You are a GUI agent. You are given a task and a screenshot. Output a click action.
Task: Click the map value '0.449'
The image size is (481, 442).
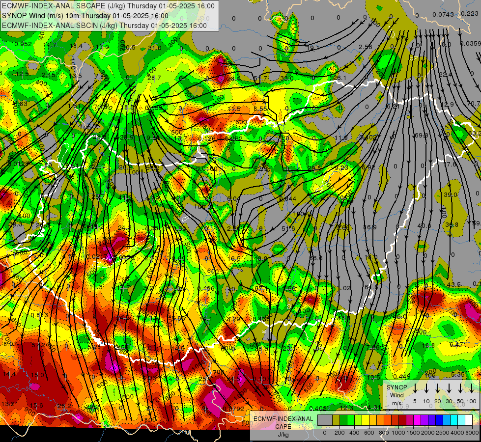click(401, 377)
